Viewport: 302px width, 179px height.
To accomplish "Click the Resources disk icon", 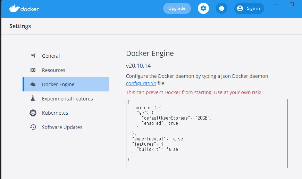I will (33, 70).
